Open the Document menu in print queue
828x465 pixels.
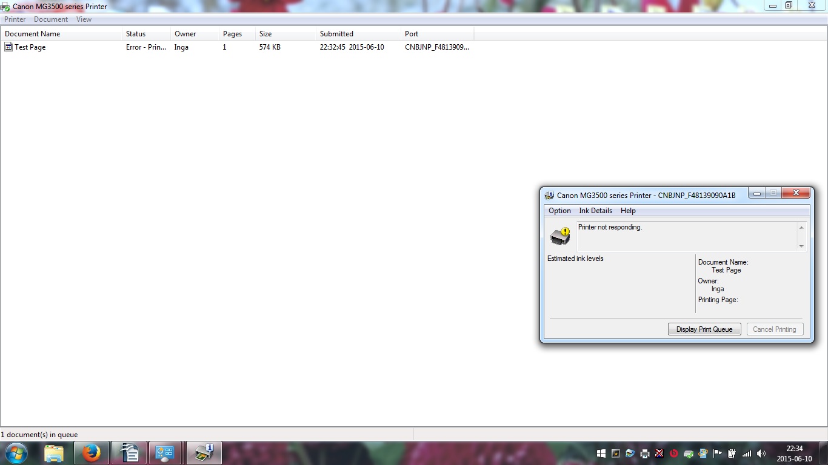51,19
